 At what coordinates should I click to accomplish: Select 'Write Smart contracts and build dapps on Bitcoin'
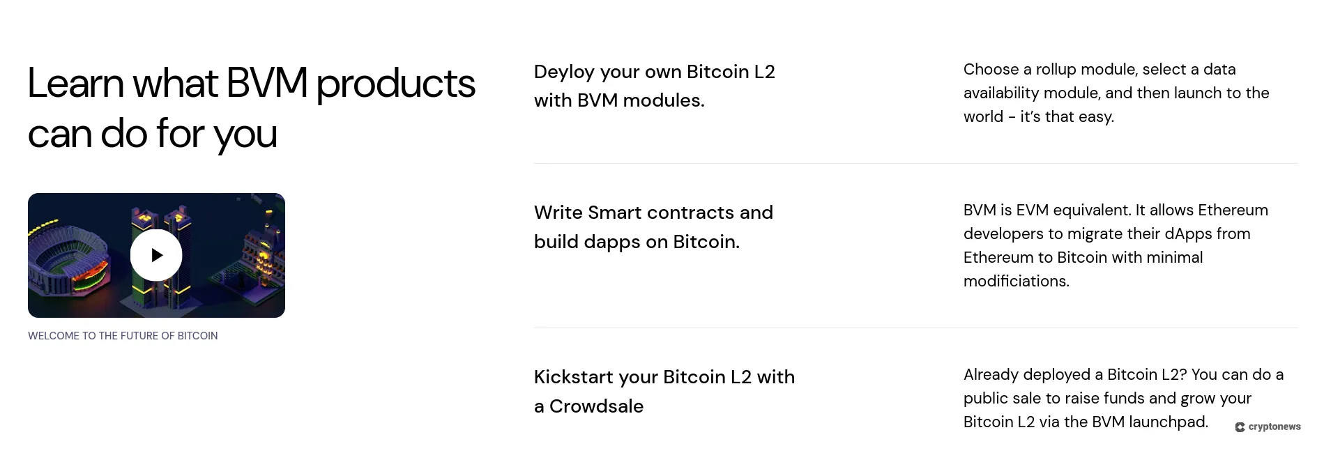coord(653,227)
